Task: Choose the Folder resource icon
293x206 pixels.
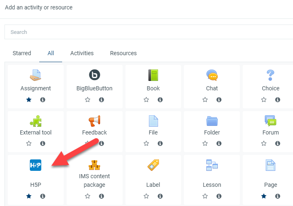Action: [x=212, y=121]
